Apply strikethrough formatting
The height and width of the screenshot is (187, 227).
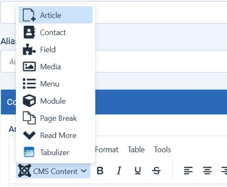(x=156, y=171)
